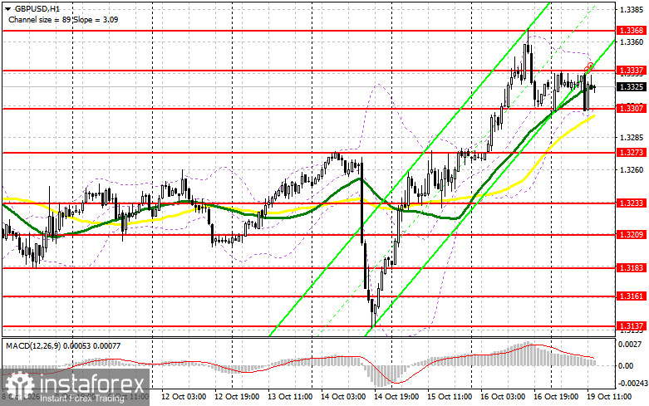649x406 pixels.
Task: Select the Channel size and Slope text line
Action: 63,19
